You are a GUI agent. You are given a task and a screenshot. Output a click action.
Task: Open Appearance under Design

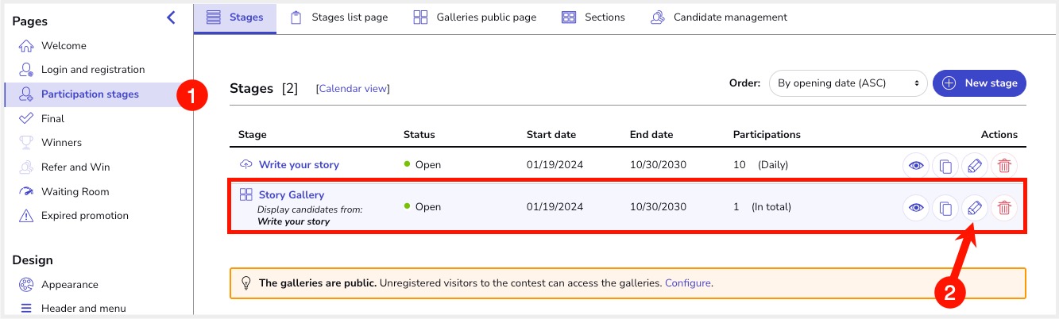[69, 284]
